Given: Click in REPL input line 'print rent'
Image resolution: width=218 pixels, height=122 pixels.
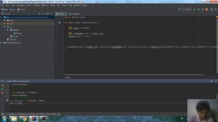Looking at the screenshot, I should coord(15,103).
